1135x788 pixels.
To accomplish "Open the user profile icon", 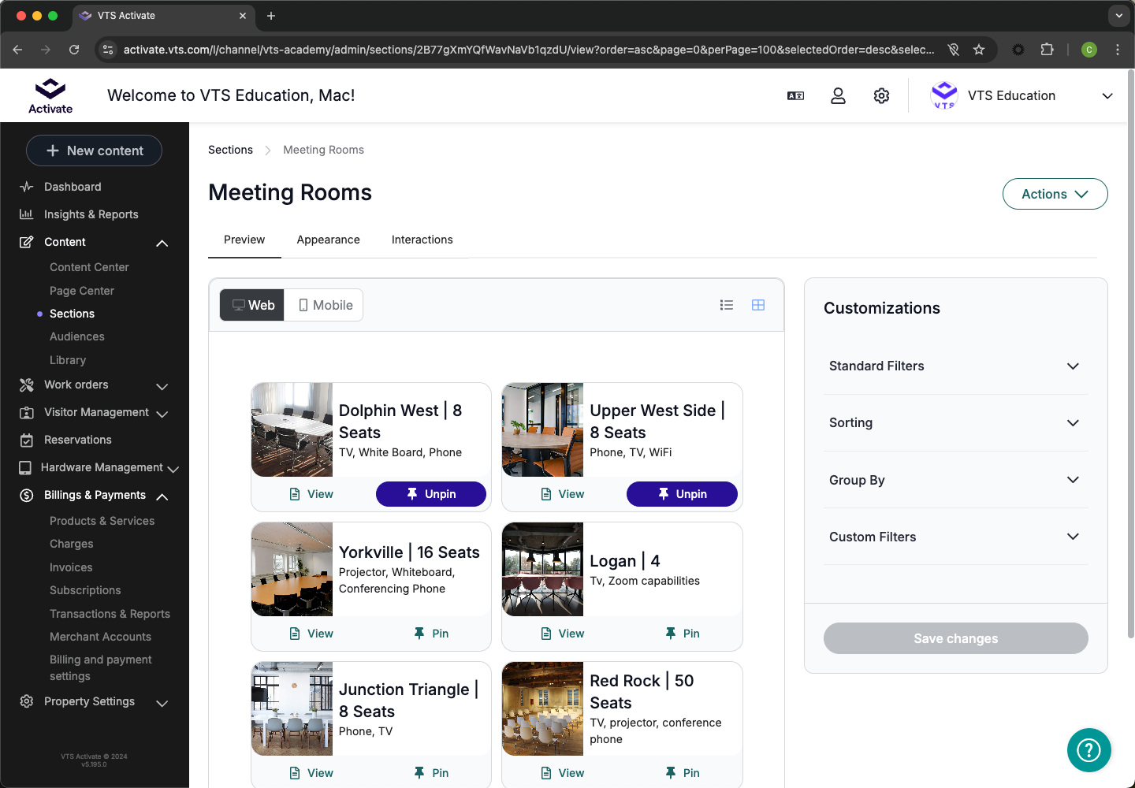I will (838, 95).
